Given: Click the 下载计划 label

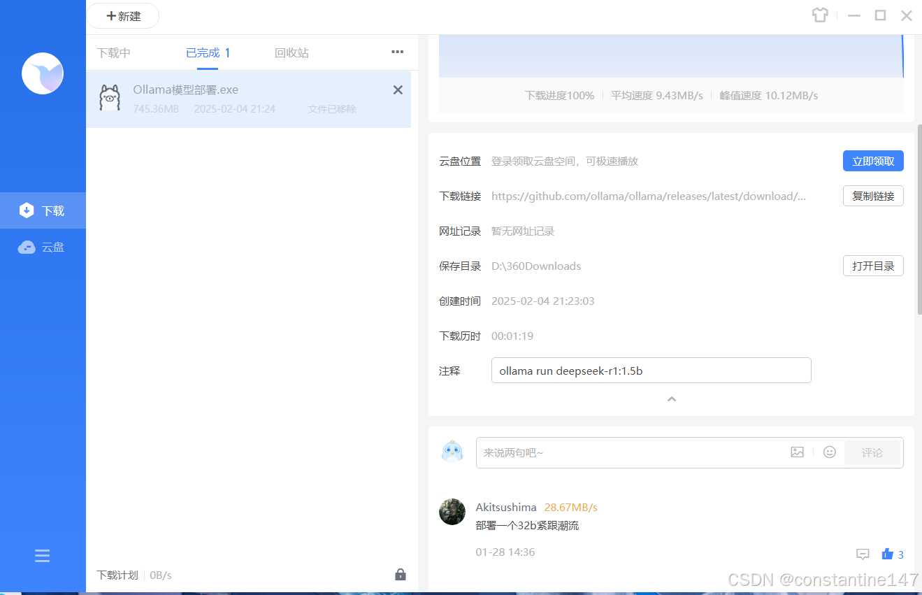Looking at the screenshot, I should click(117, 575).
